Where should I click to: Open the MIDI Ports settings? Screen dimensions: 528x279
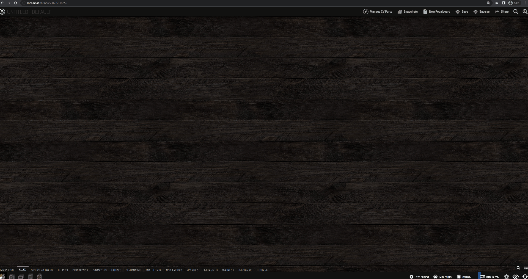[442, 277]
